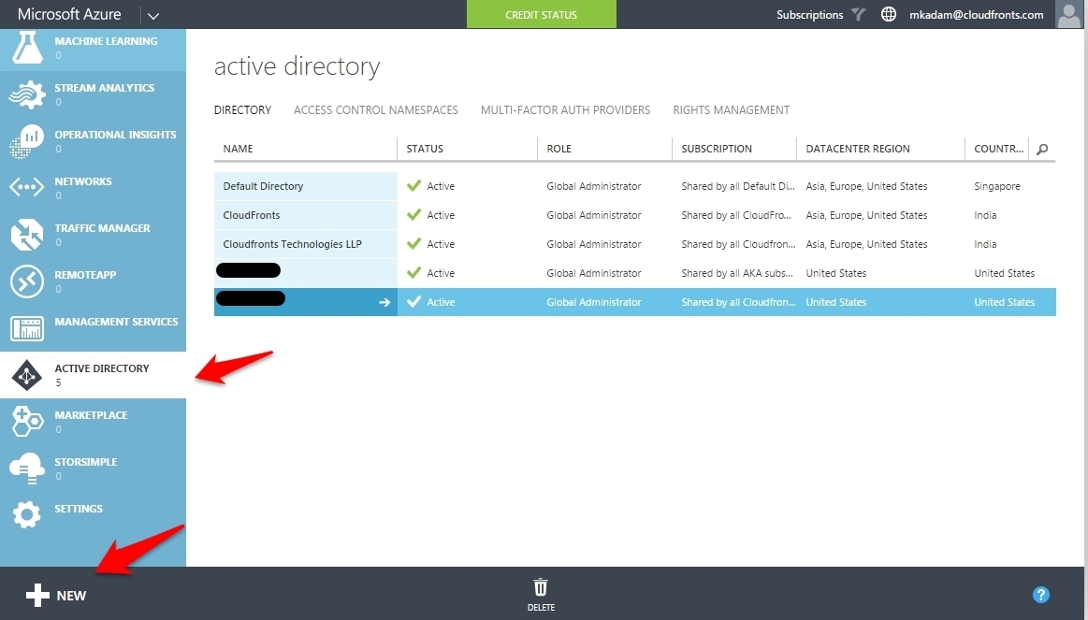
Task: Open selected directory via arrow
Action: tap(384, 302)
